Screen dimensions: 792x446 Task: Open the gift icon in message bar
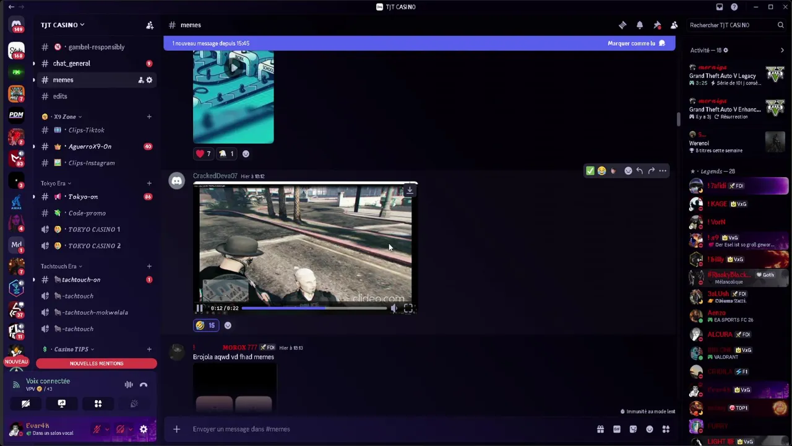click(600, 429)
